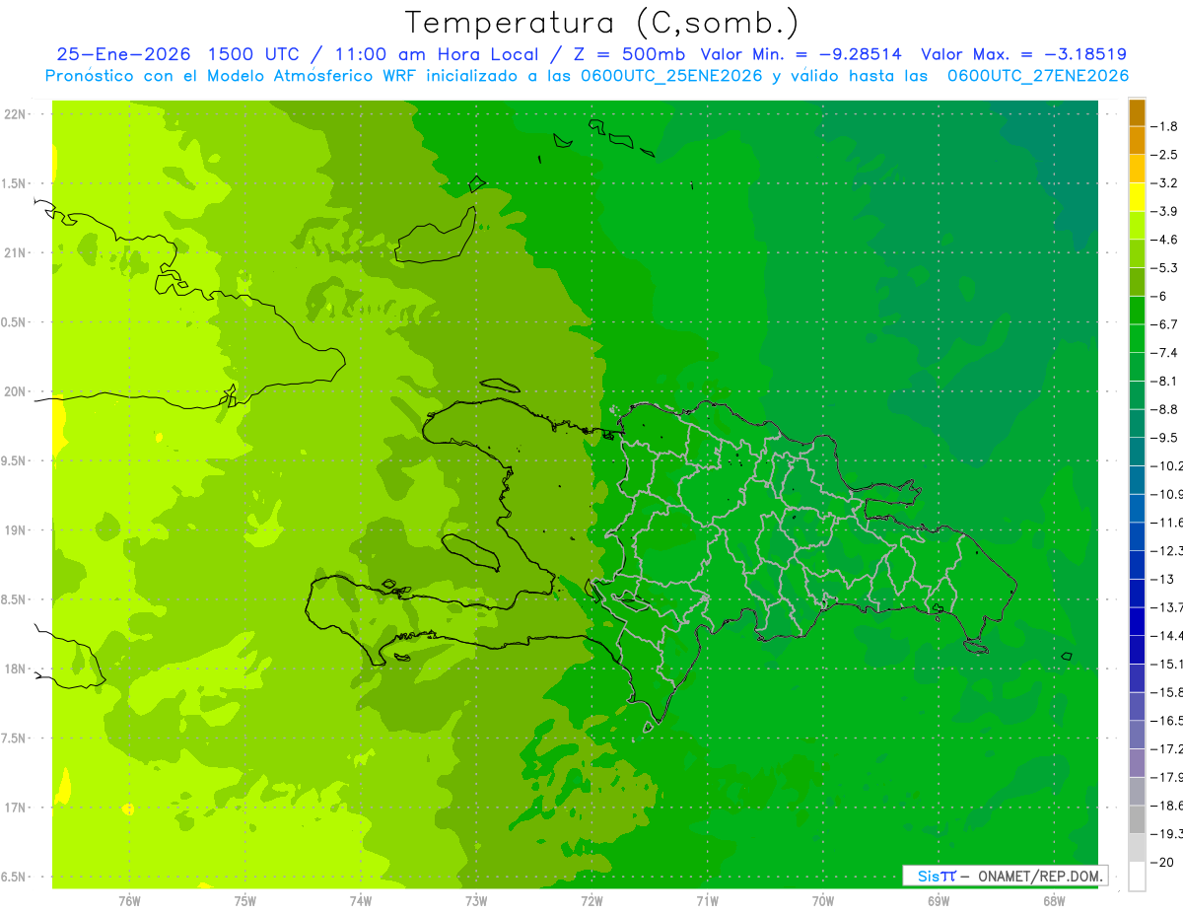1183x914 pixels.
Task: Click the '-3.9' colorbar label
Action: tap(1165, 211)
